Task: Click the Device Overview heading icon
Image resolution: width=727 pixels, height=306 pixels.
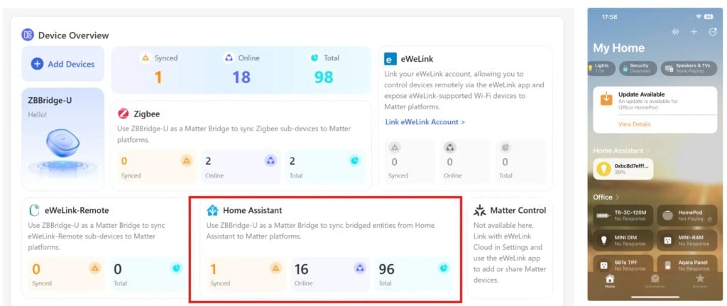Action: point(28,35)
